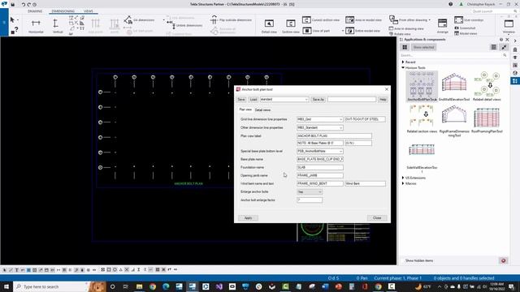520x292 pixels.
Task: Select the Horizontal dimension tool
Action: click(x=36, y=26)
